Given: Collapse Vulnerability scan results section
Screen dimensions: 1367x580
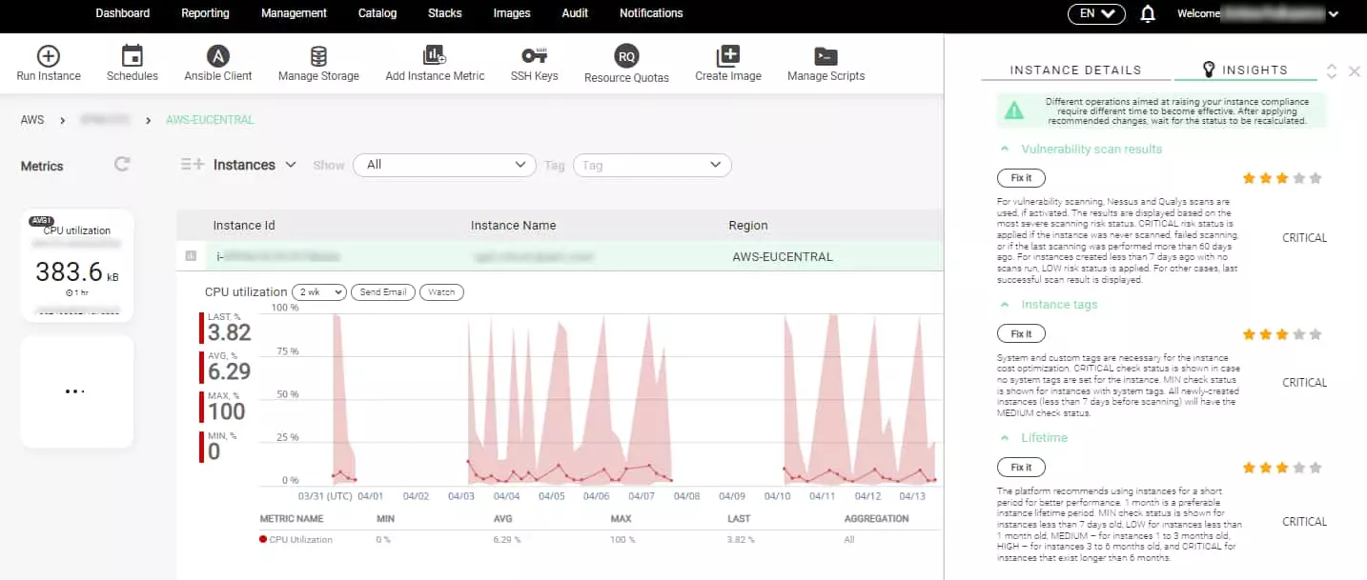Looking at the screenshot, I should [x=1005, y=150].
